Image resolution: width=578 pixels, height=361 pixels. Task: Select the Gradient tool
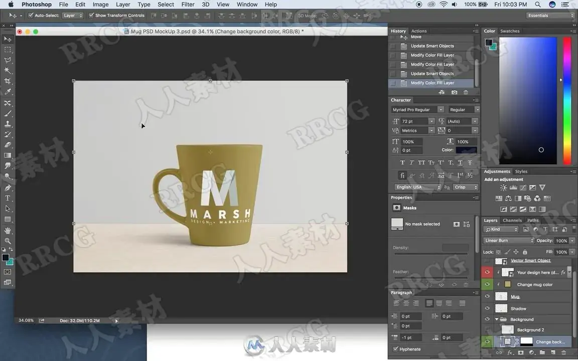(8, 155)
